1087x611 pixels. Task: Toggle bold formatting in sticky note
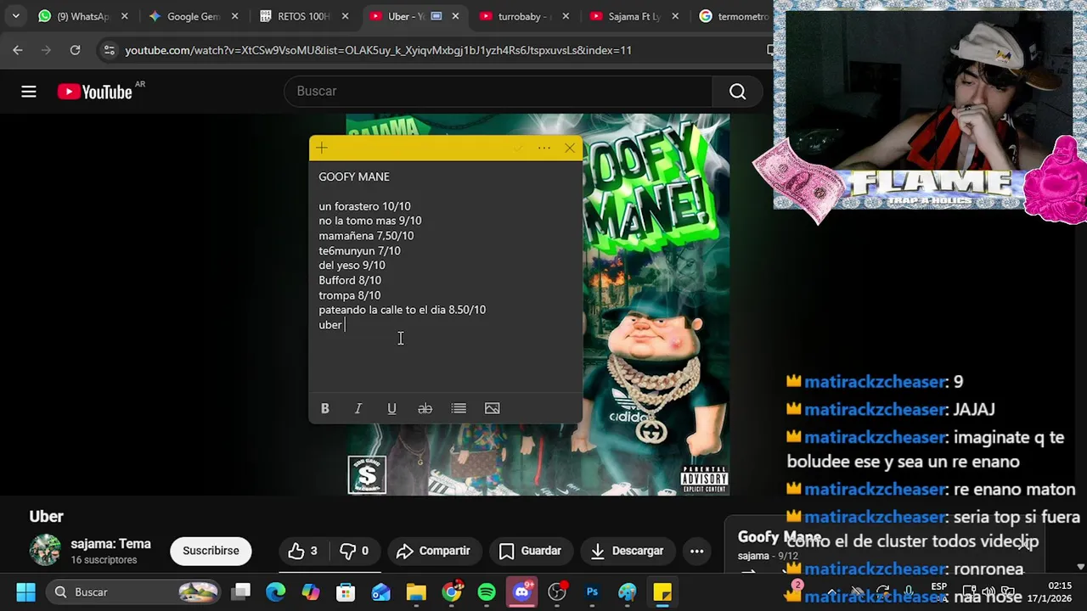[324, 408]
